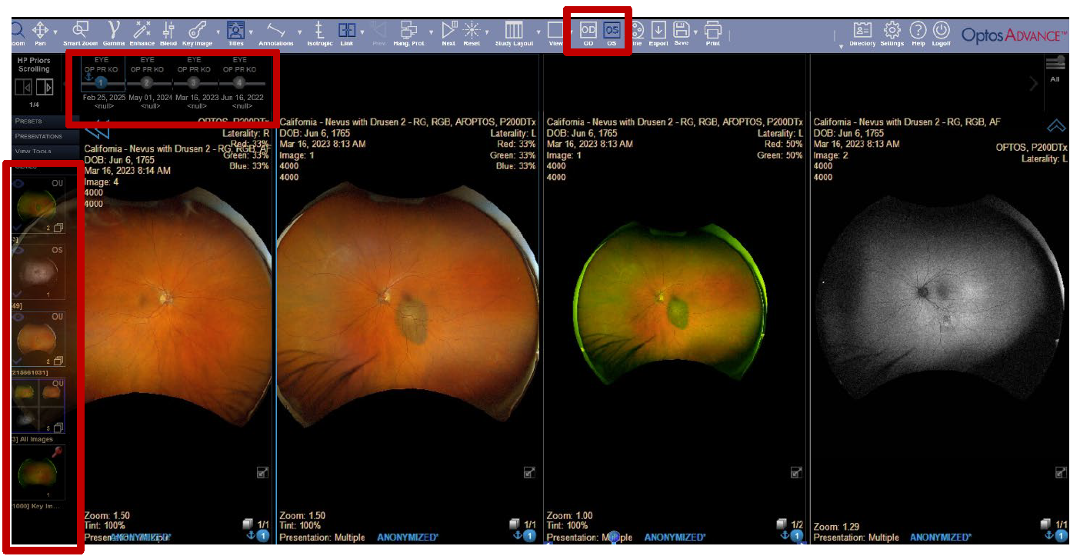The width and height of the screenshot is (1070, 556).
Task: Toggle the OD eye filter
Action: 588,30
